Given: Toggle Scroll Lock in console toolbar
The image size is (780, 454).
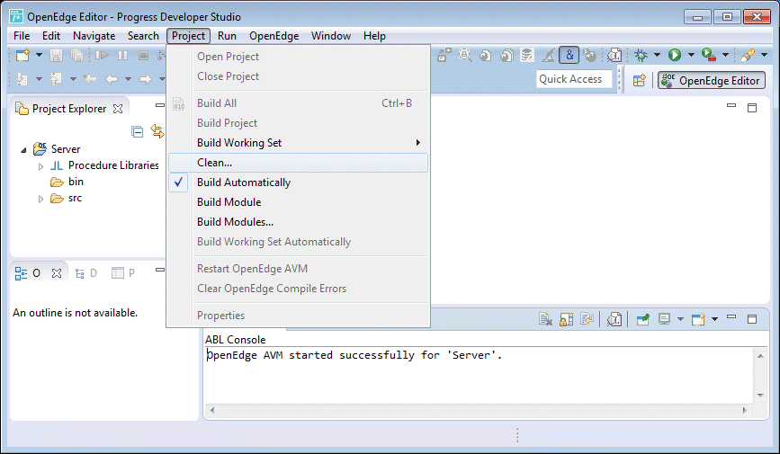Looking at the screenshot, I should pyautogui.click(x=566, y=319).
